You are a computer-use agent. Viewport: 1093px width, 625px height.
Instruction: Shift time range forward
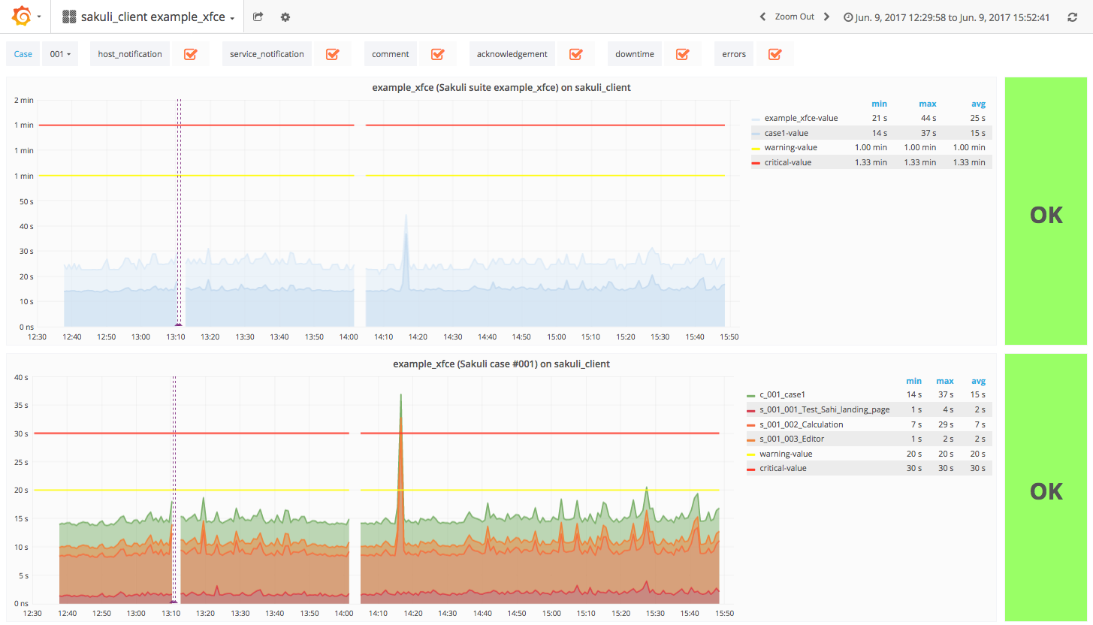point(826,17)
